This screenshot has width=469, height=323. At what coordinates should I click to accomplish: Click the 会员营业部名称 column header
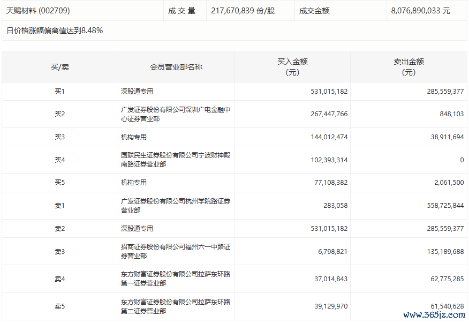[176, 67]
